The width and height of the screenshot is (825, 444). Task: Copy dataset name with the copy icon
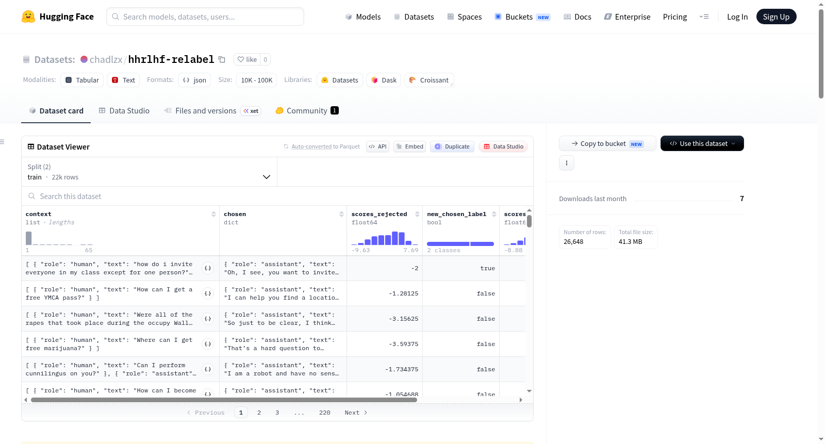click(x=222, y=59)
